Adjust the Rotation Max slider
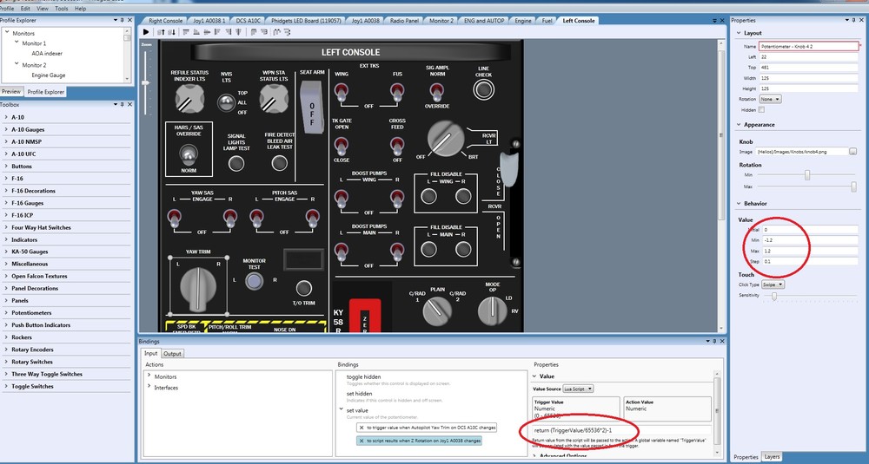The height and width of the screenshot is (464, 869). coord(853,186)
